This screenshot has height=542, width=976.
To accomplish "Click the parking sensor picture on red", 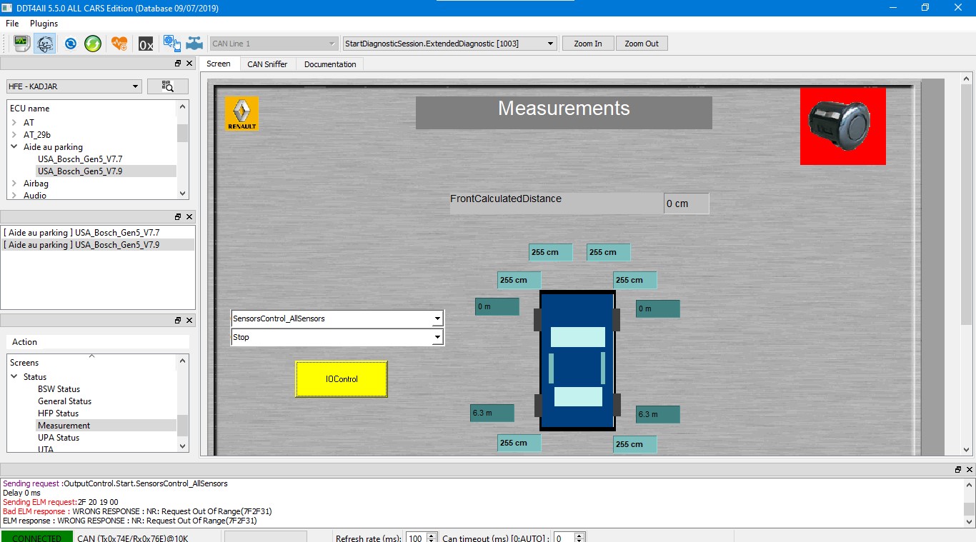I will click(x=843, y=126).
